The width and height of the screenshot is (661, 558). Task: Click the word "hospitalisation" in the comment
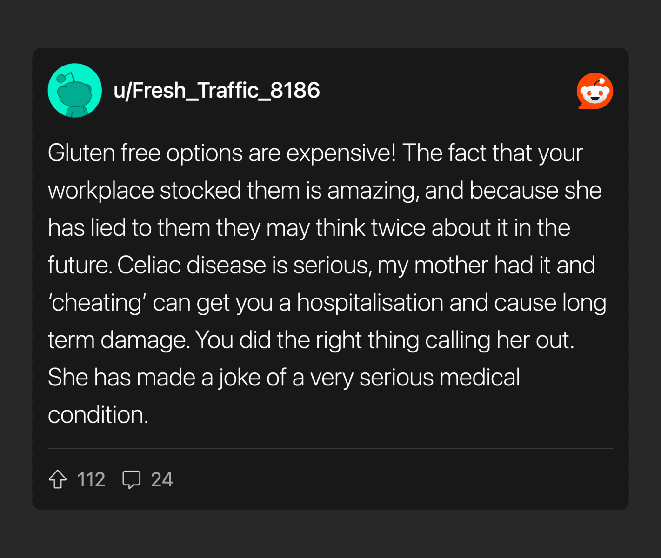(x=370, y=303)
